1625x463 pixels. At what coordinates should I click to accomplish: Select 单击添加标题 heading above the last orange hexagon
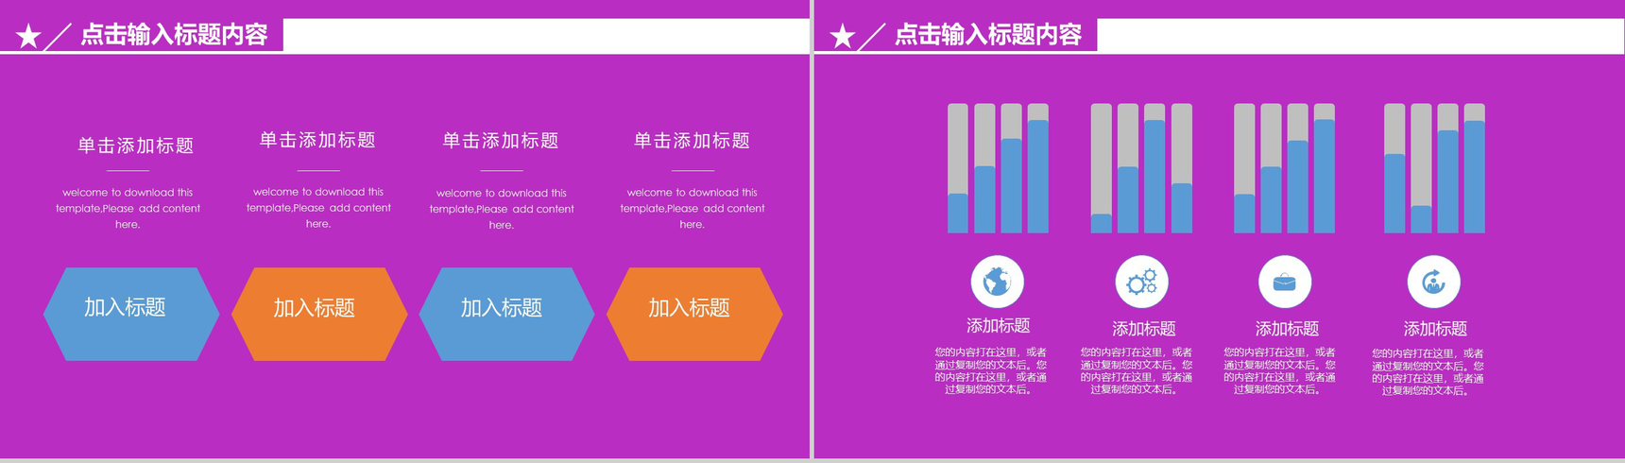[x=692, y=141]
